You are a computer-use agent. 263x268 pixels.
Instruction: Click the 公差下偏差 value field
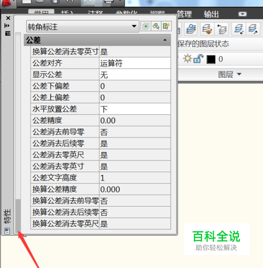(x=135, y=86)
